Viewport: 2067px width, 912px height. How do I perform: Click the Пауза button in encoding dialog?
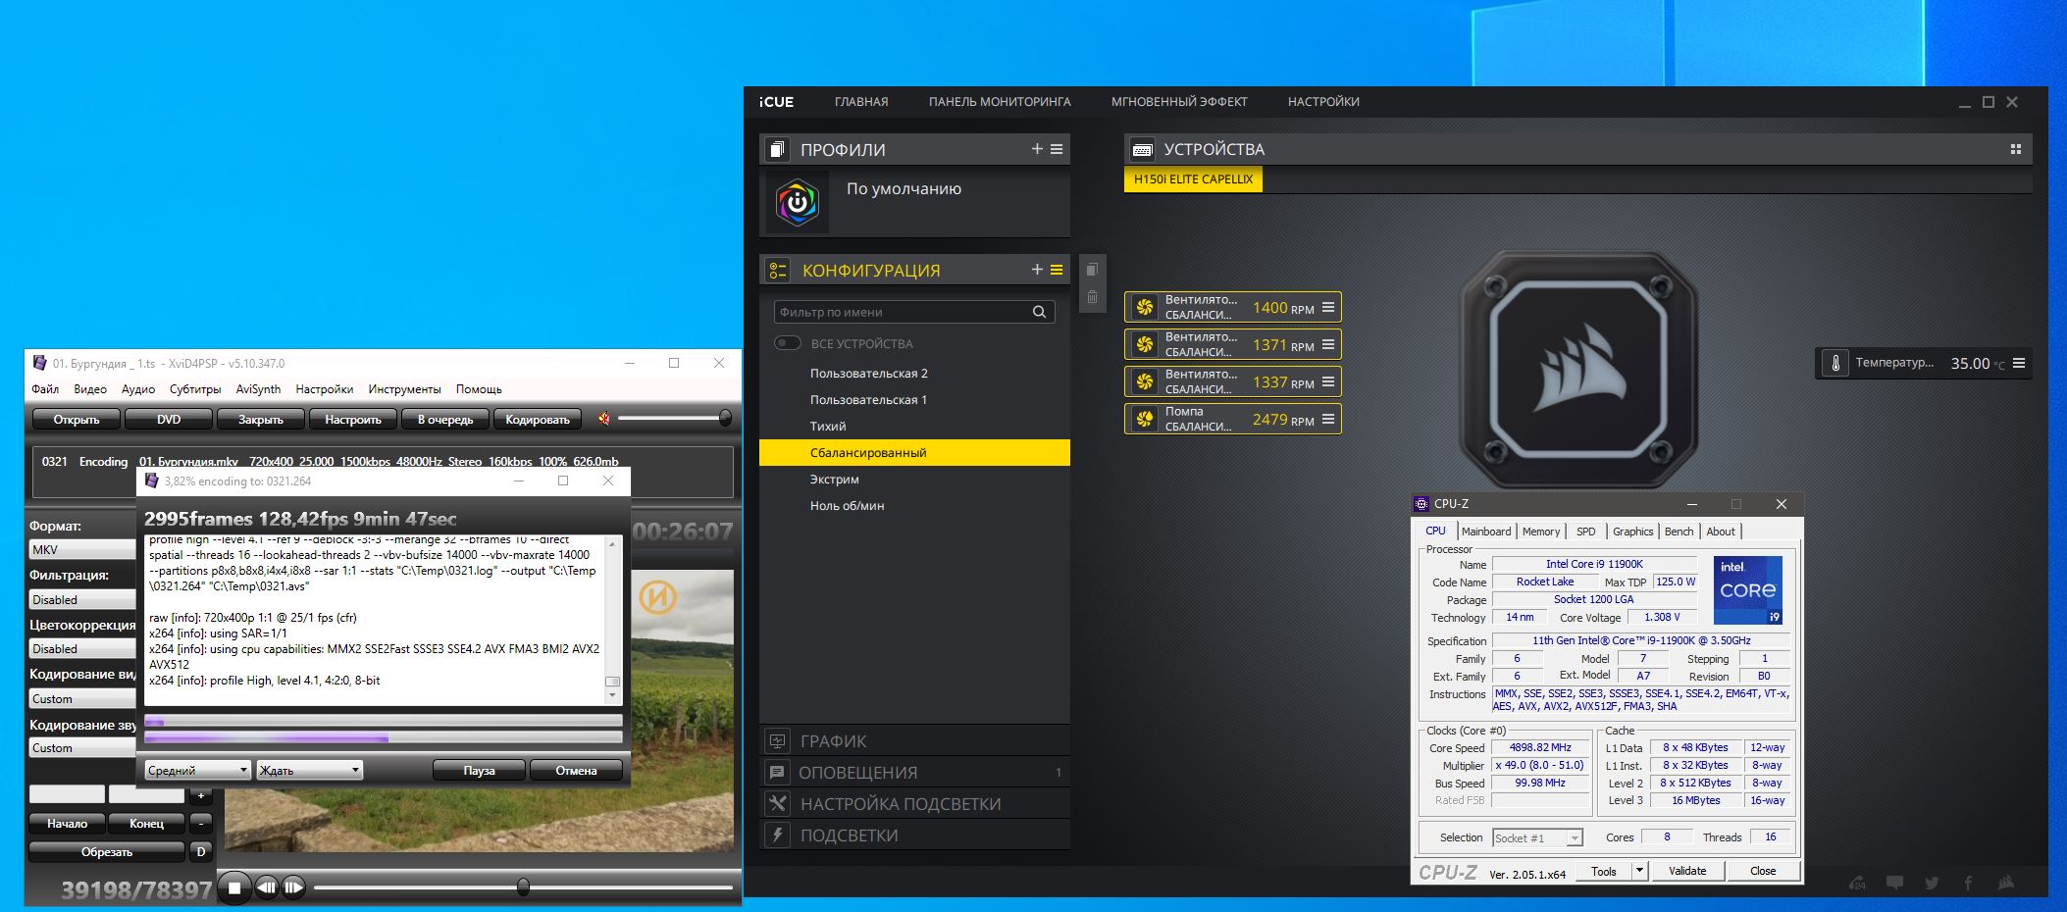(x=479, y=771)
